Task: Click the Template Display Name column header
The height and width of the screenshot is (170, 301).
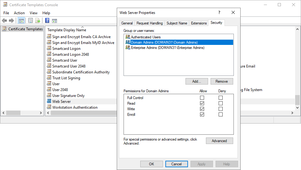Action: (67, 30)
